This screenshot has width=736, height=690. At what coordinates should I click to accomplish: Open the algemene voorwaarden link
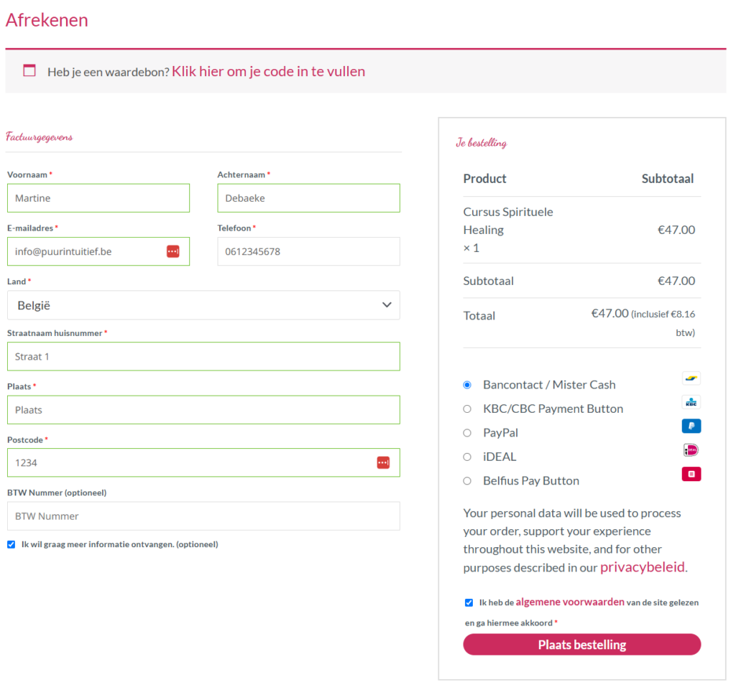pyautogui.click(x=570, y=602)
